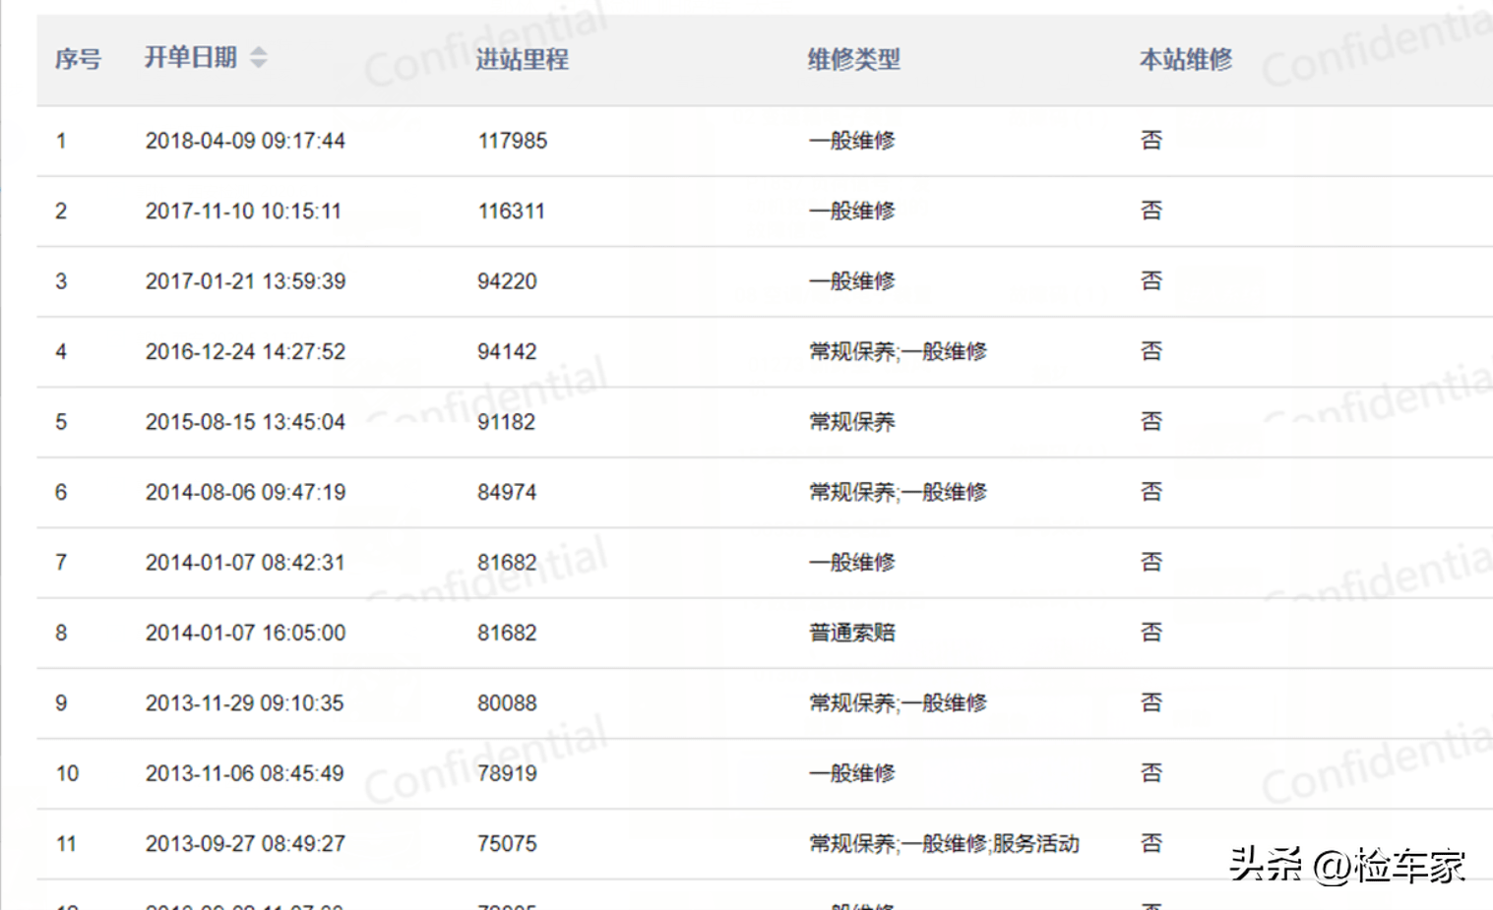Image resolution: width=1493 pixels, height=910 pixels.
Task: Click 否 in the 2015-08-15 row
Action: click(x=1151, y=421)
